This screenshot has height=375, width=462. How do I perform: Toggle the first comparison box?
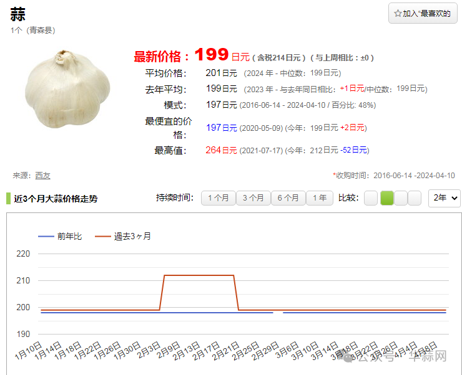pyautogui.click(x=371, y=198)
